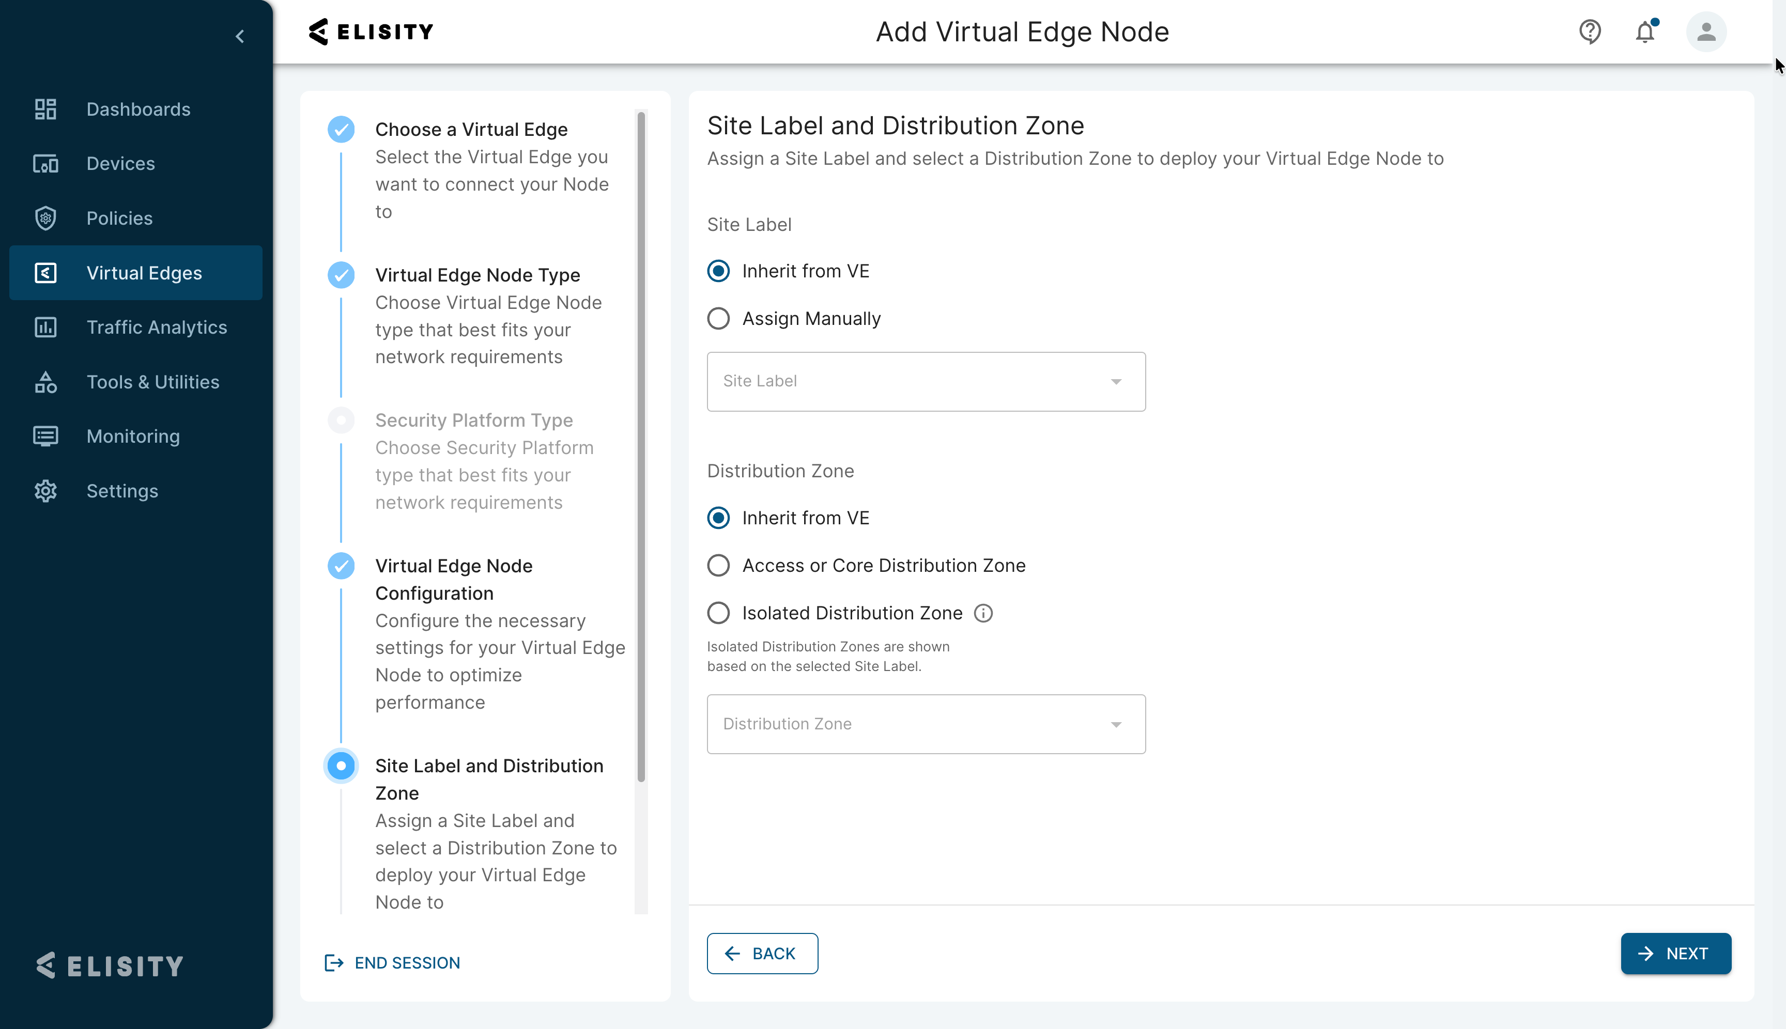This screenshot has width=1786, height=1029.
Task: Click the NEXT button
Action: coord(1676,954)
